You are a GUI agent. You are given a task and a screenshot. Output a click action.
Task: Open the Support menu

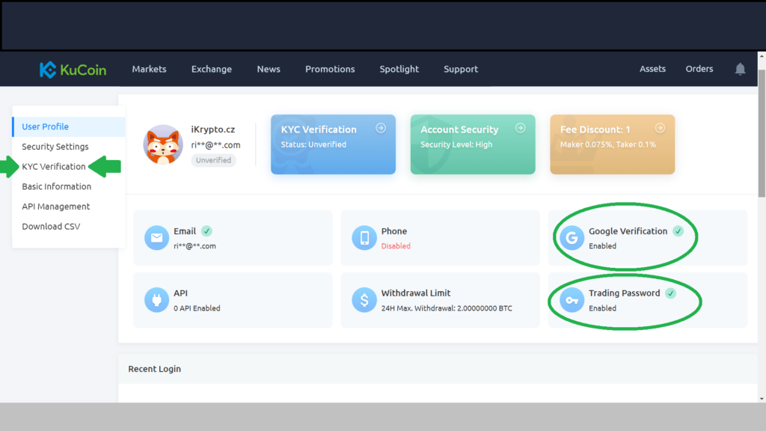(x=461, y=70)
